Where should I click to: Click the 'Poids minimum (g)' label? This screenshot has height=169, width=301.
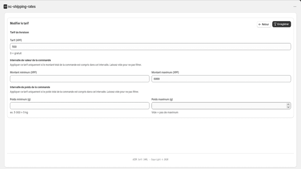(x=20, y=99)
